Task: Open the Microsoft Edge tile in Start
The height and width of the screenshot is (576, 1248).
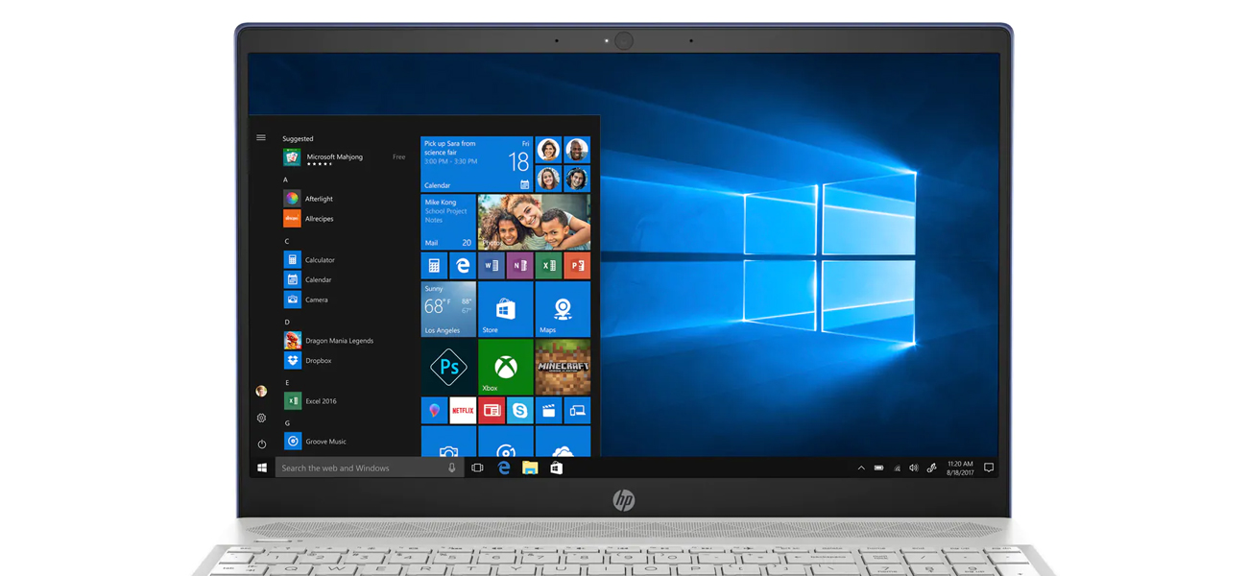Action: coord(463,265)
